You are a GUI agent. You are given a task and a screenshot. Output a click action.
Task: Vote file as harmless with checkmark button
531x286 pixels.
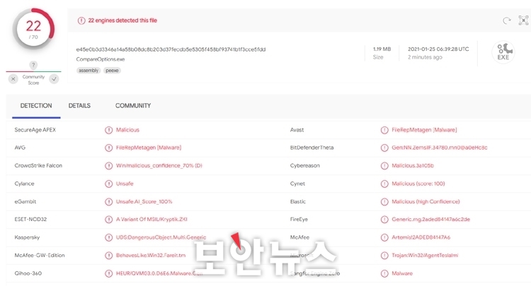click(55, 79)
